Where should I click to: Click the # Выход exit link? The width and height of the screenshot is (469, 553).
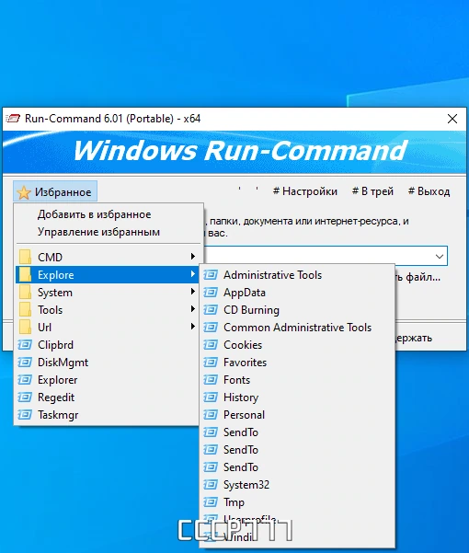[429, 191]
